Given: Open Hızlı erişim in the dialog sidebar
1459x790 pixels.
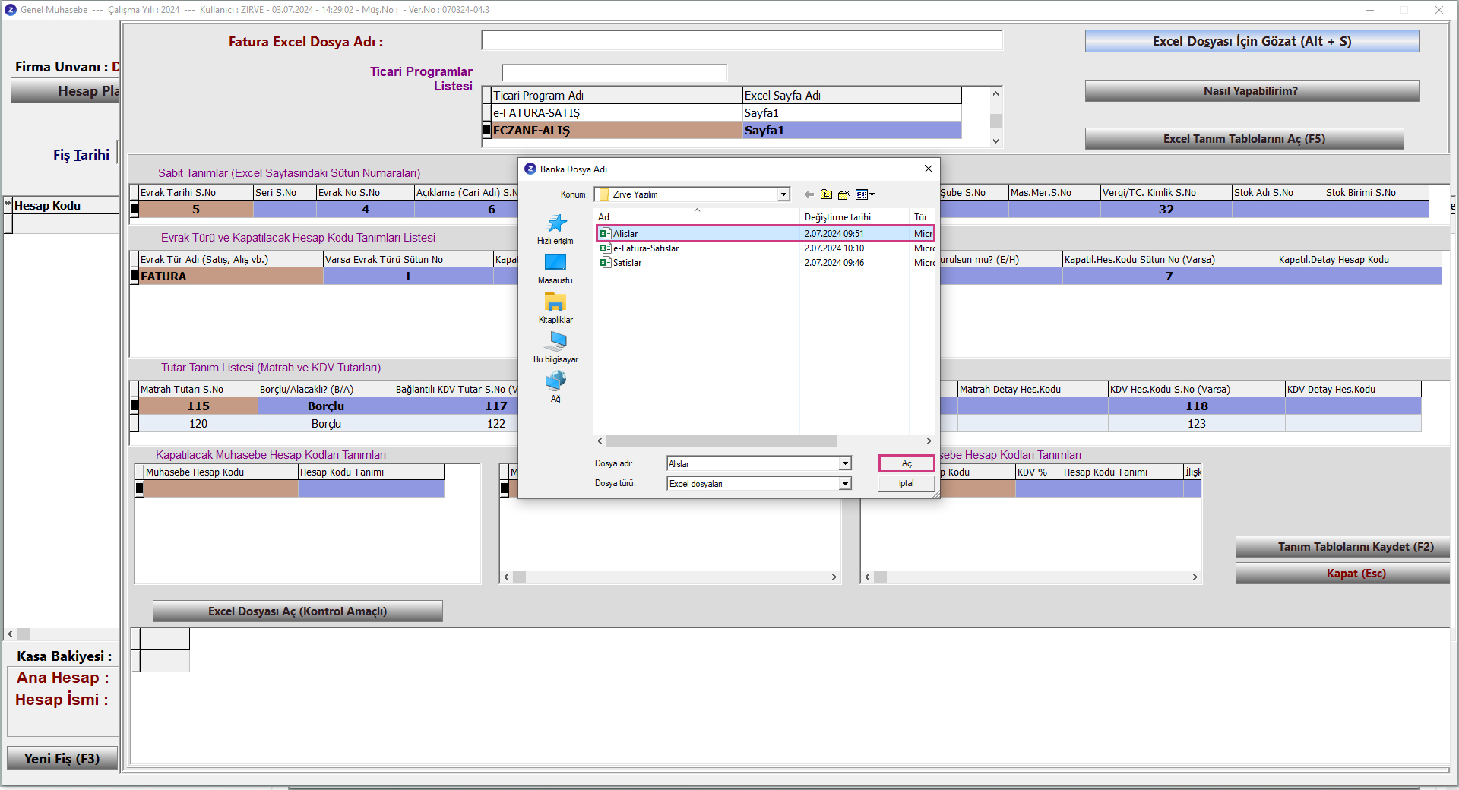Looking at the screenshot, I should click(555, 229).
